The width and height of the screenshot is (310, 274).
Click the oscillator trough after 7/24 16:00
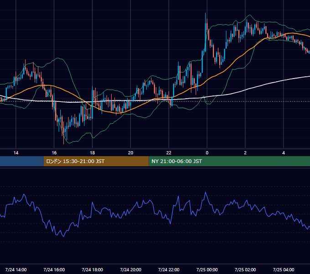point(63,237)
